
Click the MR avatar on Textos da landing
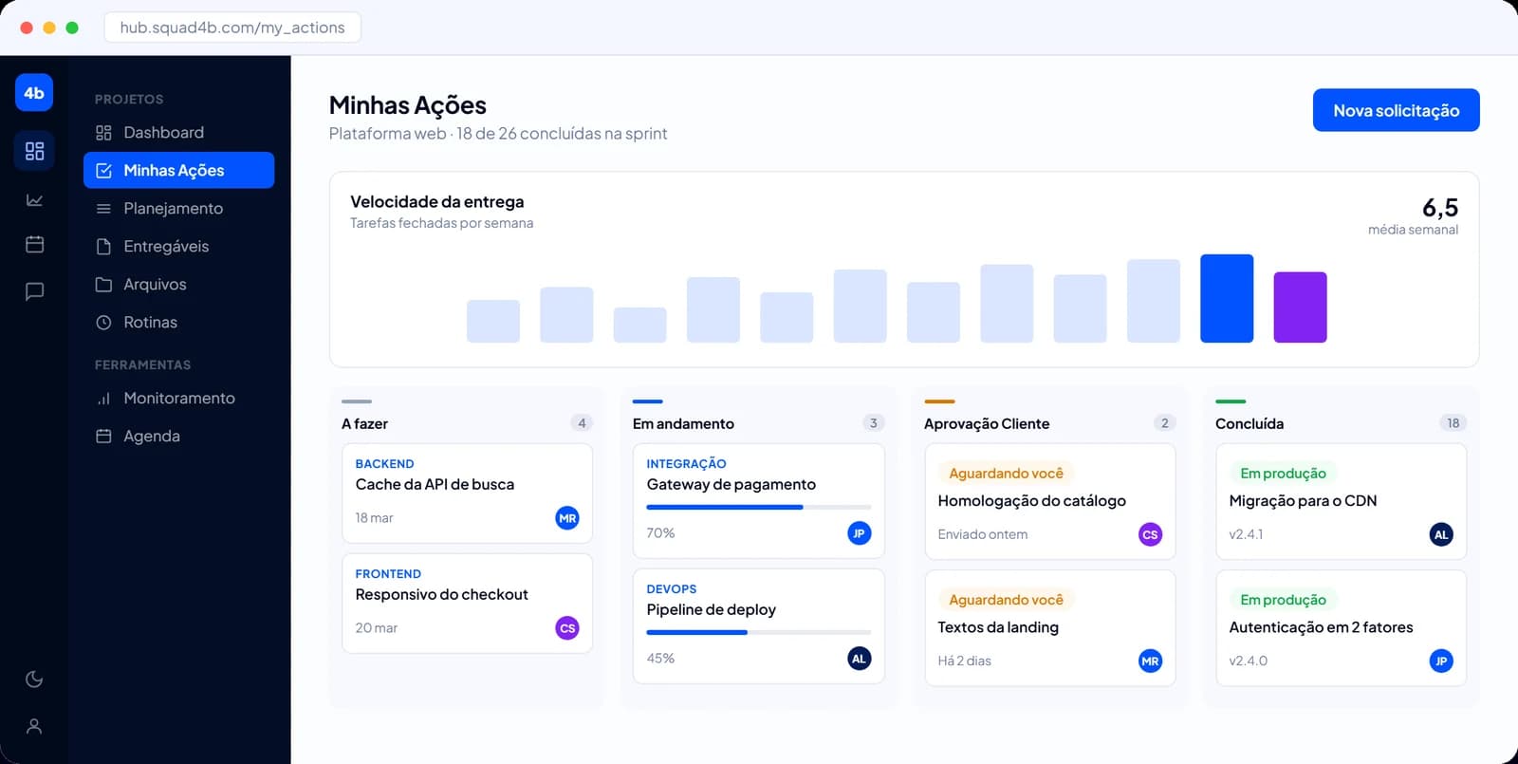point(1150,662)
